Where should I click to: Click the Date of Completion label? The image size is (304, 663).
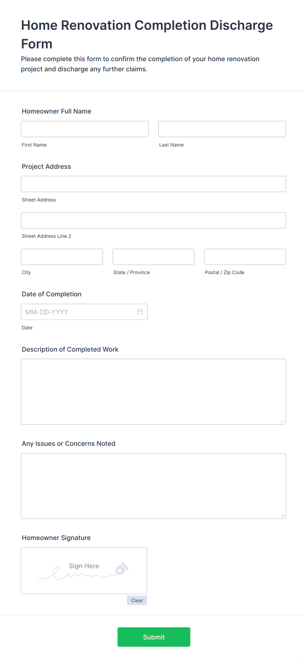[52, 294]
